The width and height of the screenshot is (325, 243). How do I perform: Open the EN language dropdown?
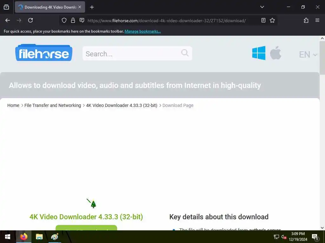pos(308,54)
